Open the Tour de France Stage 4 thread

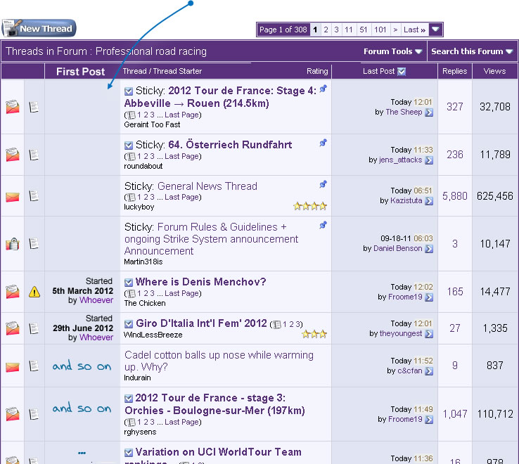(x=220, y=97)
